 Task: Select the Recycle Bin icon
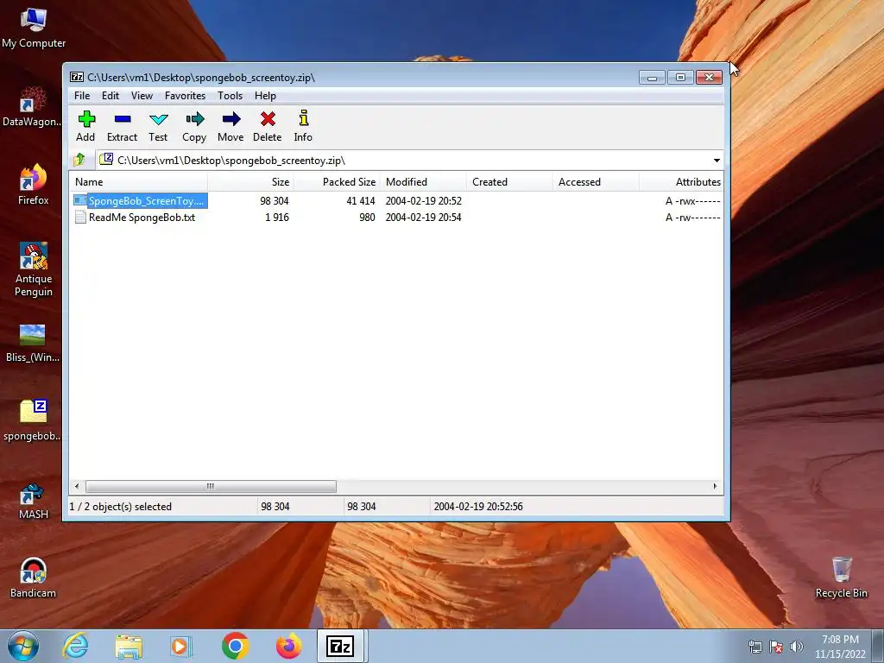[841, 578]
